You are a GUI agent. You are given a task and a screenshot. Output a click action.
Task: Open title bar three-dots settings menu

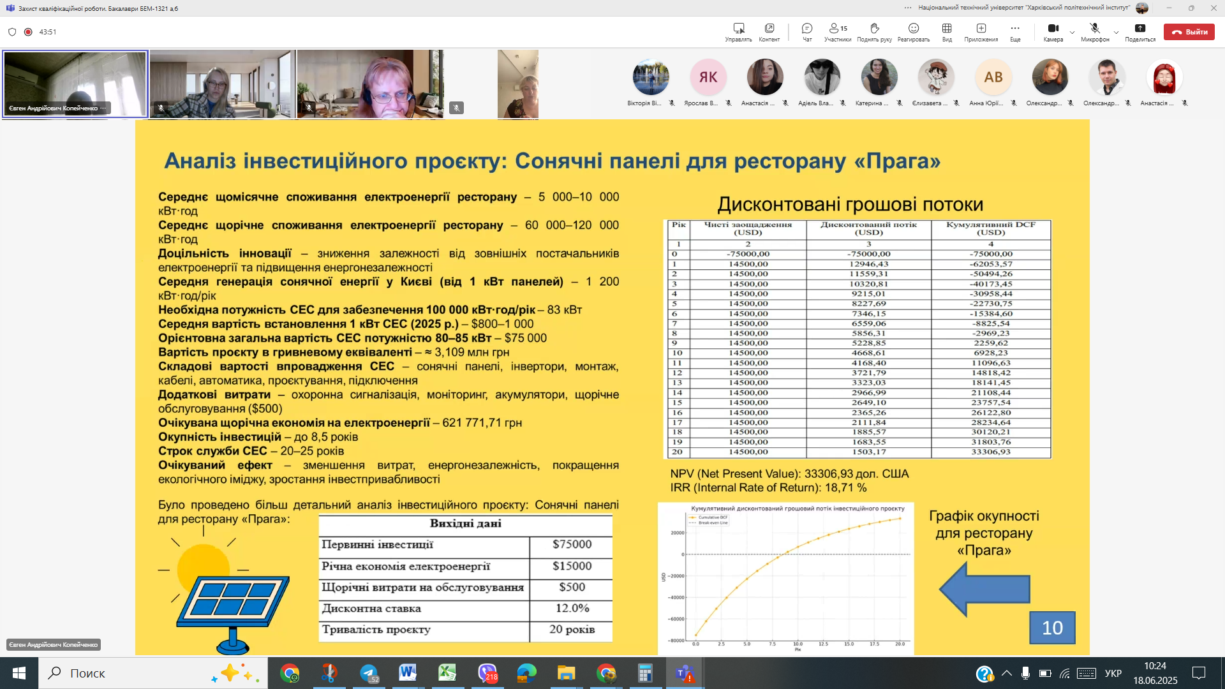907,8
